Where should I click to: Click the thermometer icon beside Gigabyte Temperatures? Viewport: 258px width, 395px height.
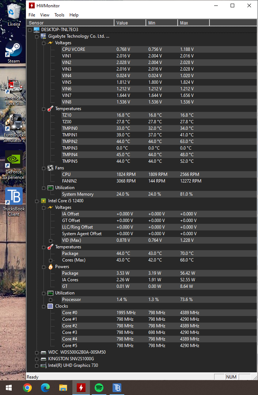tap(50, 109)
